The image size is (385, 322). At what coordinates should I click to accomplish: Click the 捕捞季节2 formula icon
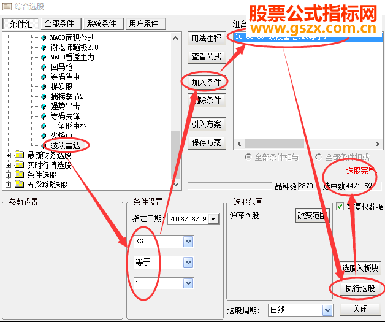tap(44, 96)
